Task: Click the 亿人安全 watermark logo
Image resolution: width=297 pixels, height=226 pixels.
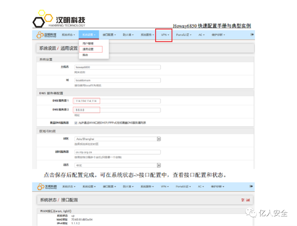Action: [251, 213]
